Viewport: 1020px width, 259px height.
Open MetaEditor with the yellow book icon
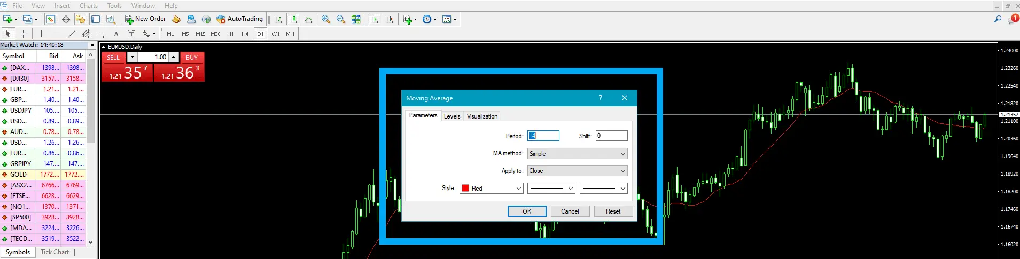(176, 19)
